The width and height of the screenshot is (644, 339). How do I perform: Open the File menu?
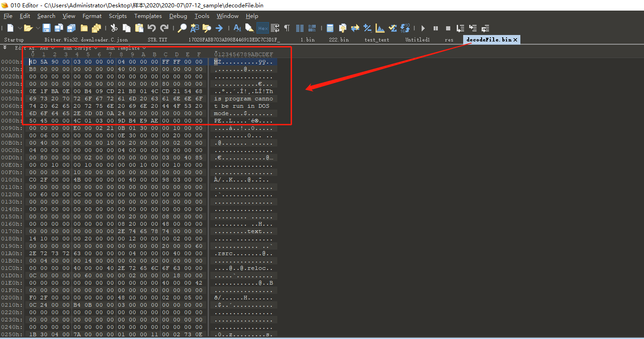8,16
